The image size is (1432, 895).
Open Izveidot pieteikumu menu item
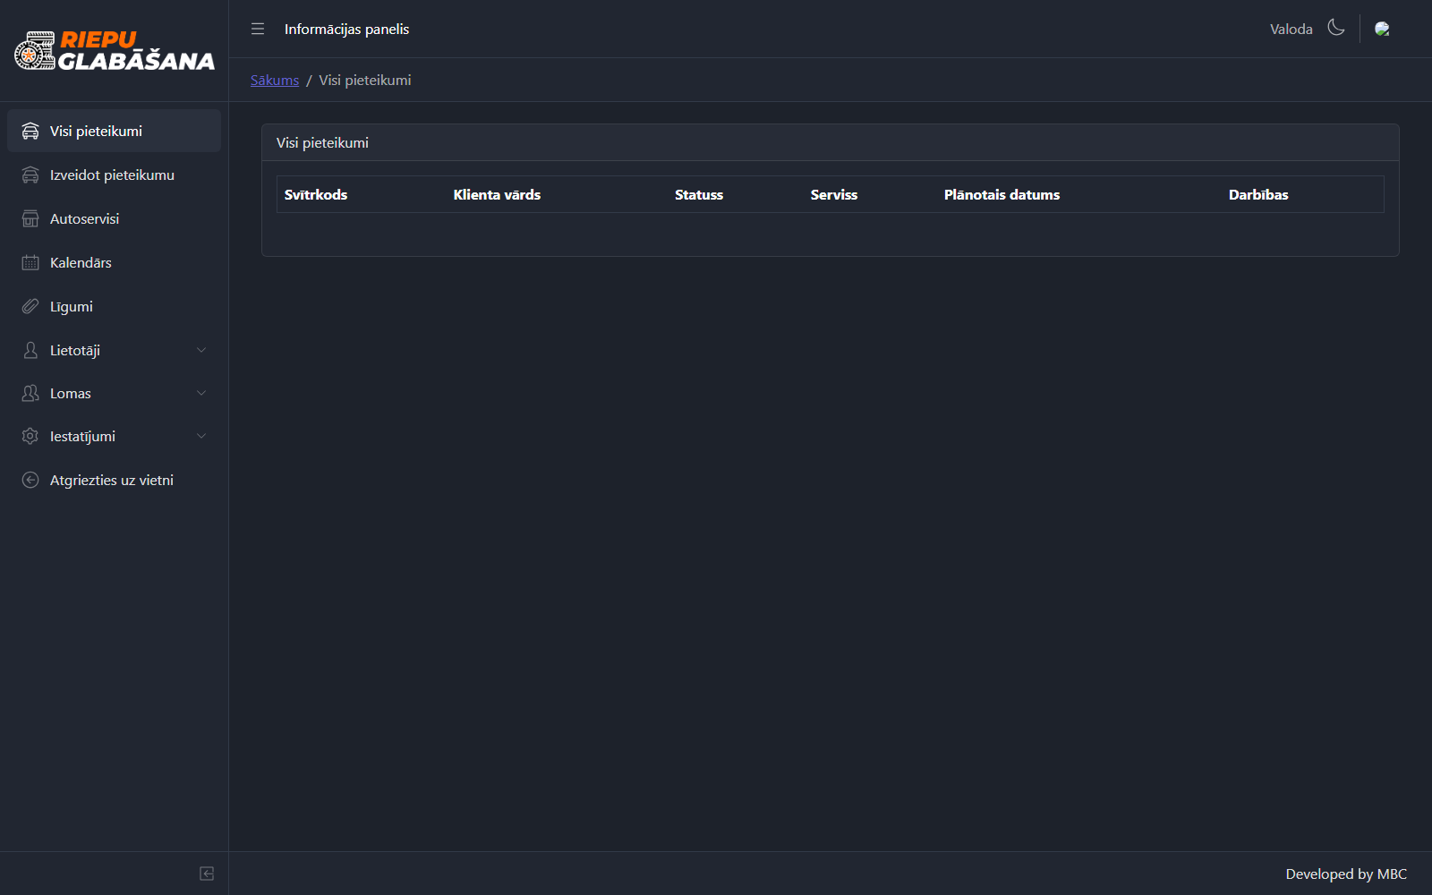pos(114,175)
